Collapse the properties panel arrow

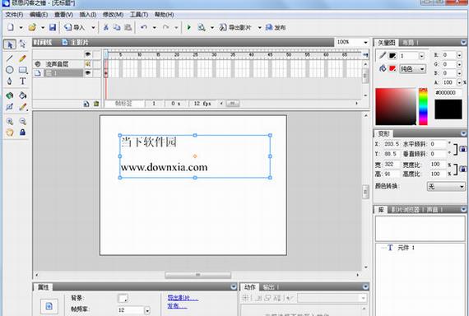pyautogui.click(x=234, y=286)
